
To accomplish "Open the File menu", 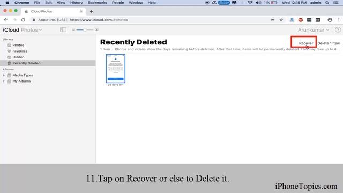I will pyautogui.click(x=37, y=3).
